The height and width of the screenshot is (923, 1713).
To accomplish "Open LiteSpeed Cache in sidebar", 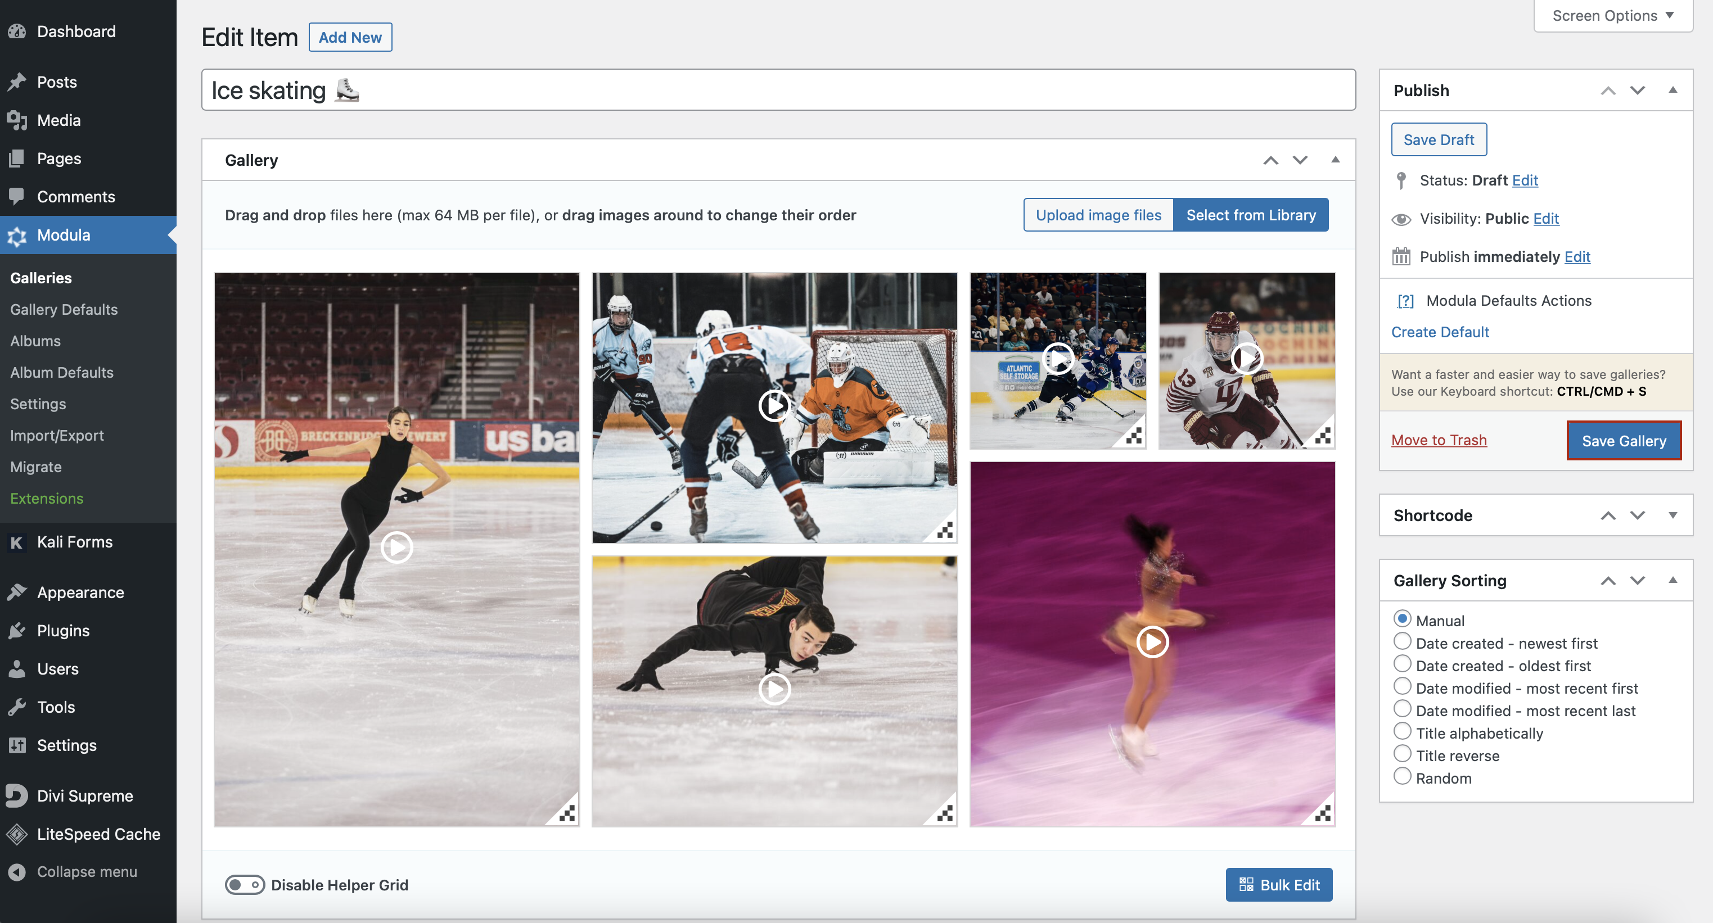I will pyautogui.click(x=98, y=834).
